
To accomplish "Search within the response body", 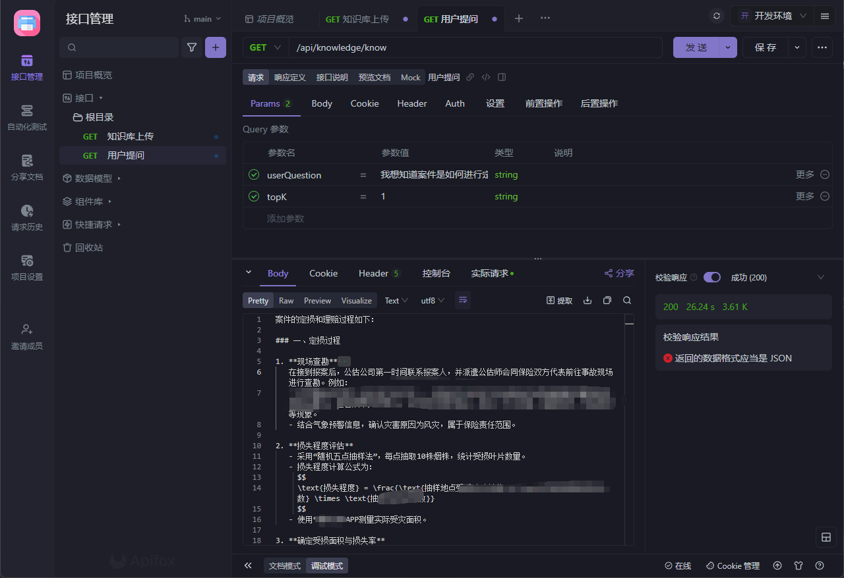I will pyautogui.click(x=627, y=300).
